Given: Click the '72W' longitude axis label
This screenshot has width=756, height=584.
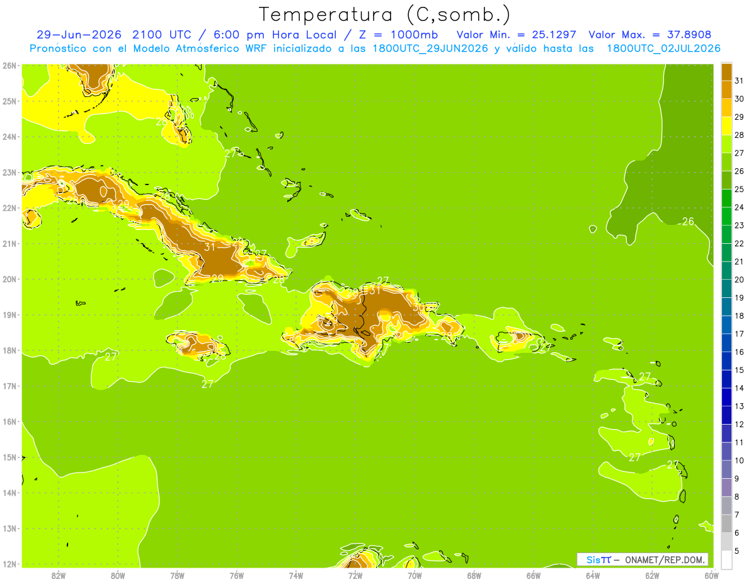Looking at the screenshot, I should click(355, 575).
